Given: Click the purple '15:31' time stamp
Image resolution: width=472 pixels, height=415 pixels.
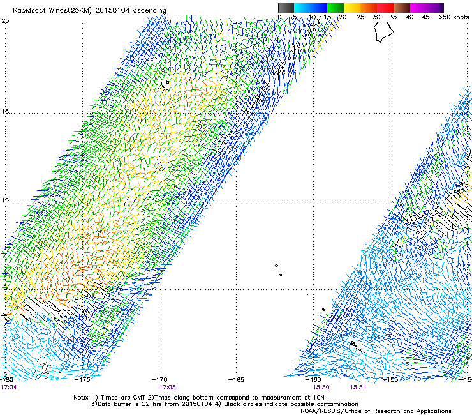Looking at the screenshot, I should coord(358,388).
